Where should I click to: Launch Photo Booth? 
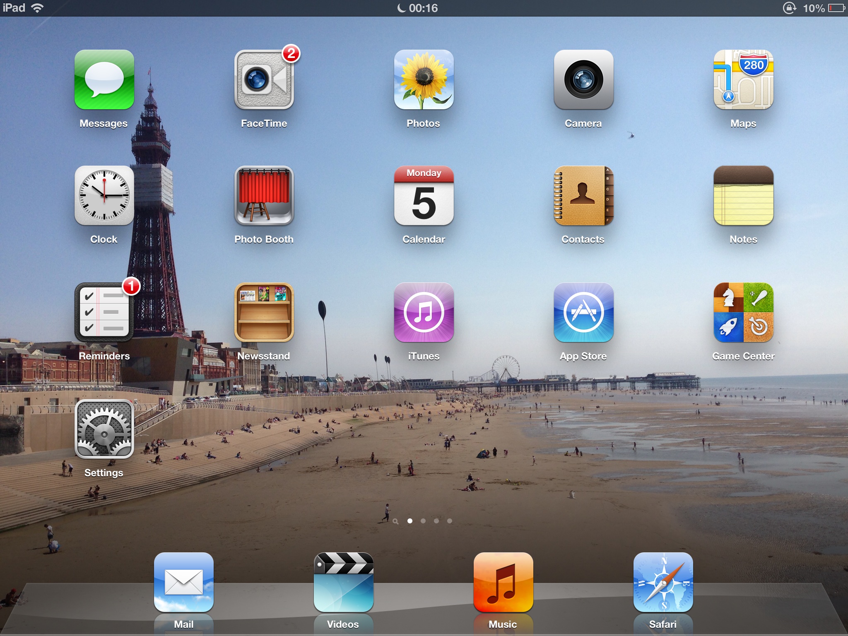(x=264, y=196)
